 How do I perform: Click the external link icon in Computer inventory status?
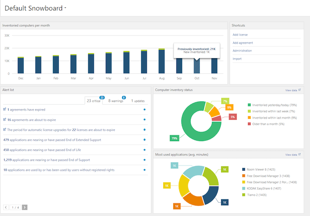click(300, 90)
